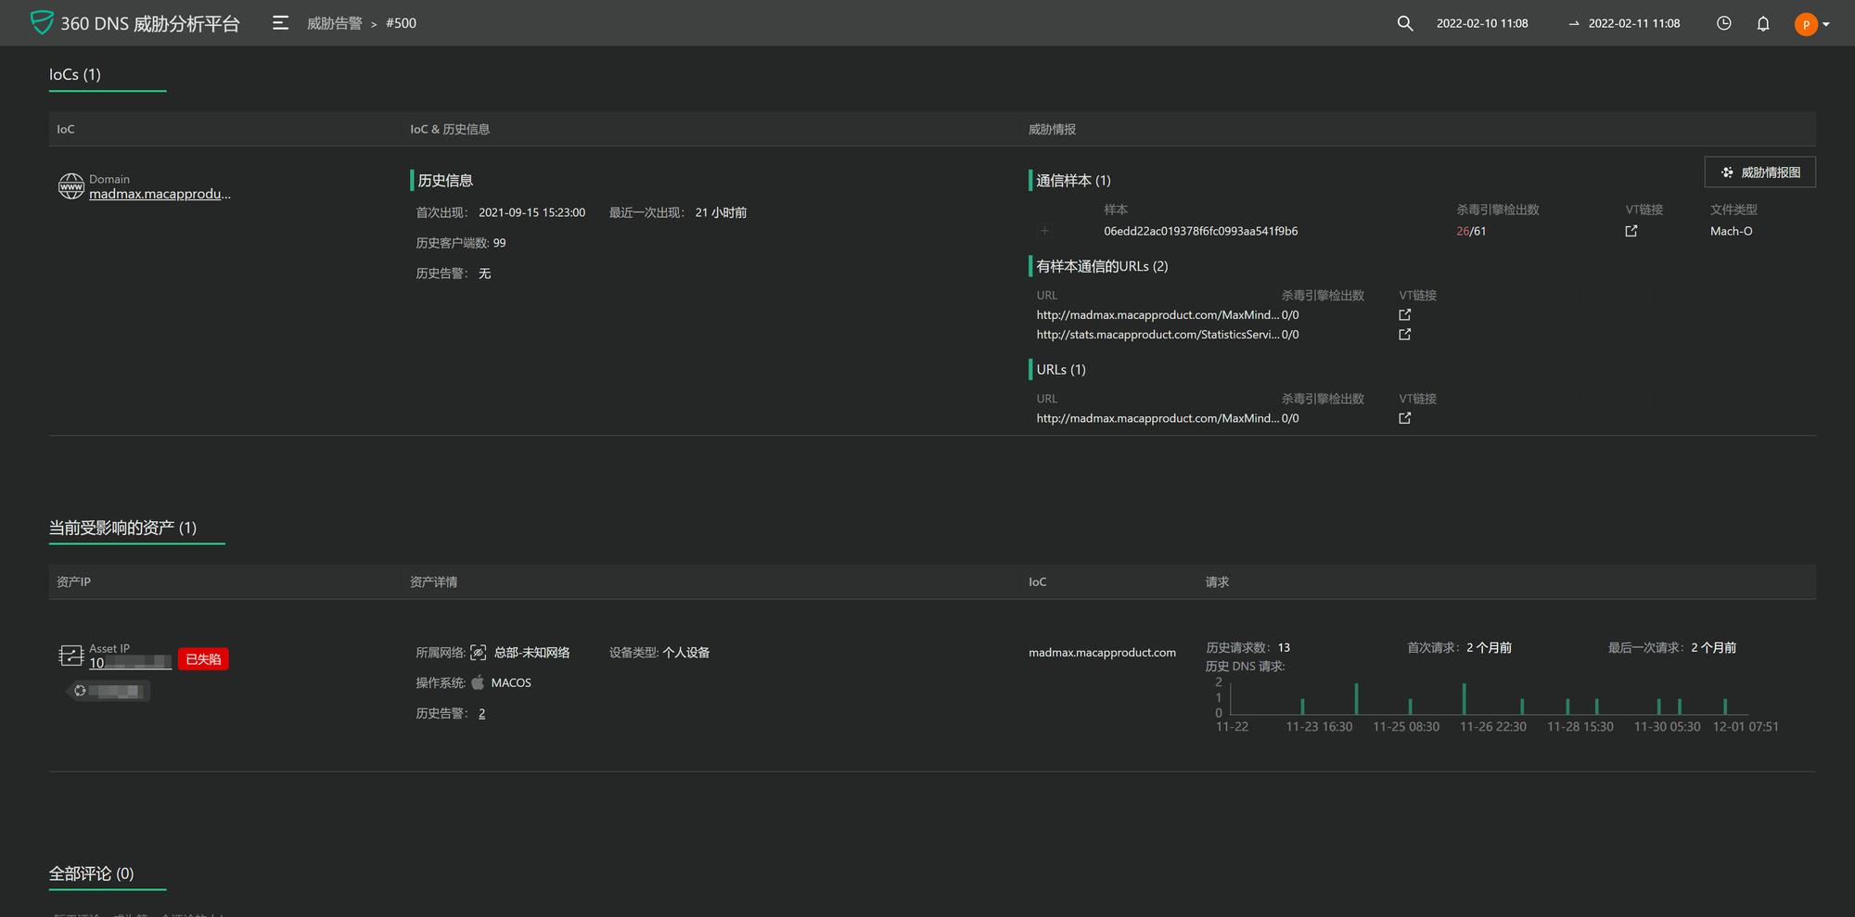Open VT link in the URLs (1) section
The width and height of the screenshot is (1855, 917).
1404,418
